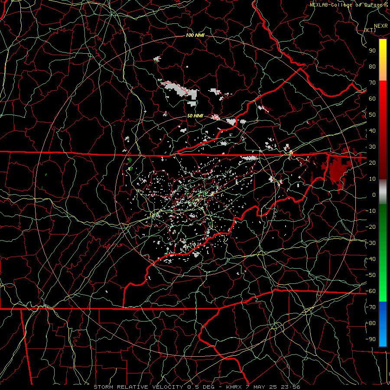Click the 50 NMI range ring label

(x=195, y=116)
